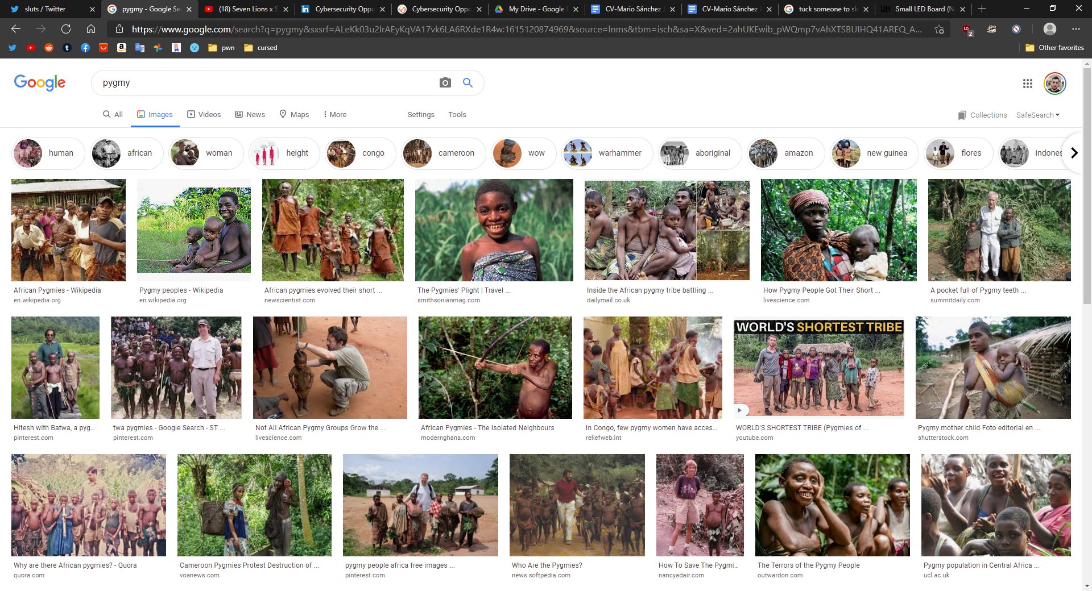Click in the pygmy search input box
Viewport: 1092px width, 591px height.
point(262,83)
